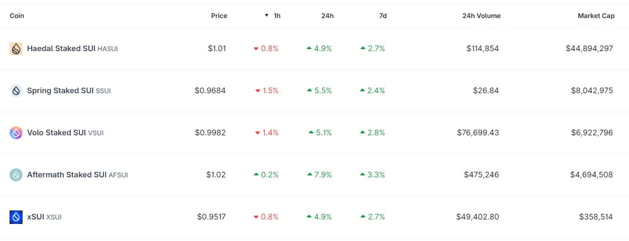Click the Volo Staked SUI coin icon
The height and width of the screenshot is (241, 629).
coord(16,133)
